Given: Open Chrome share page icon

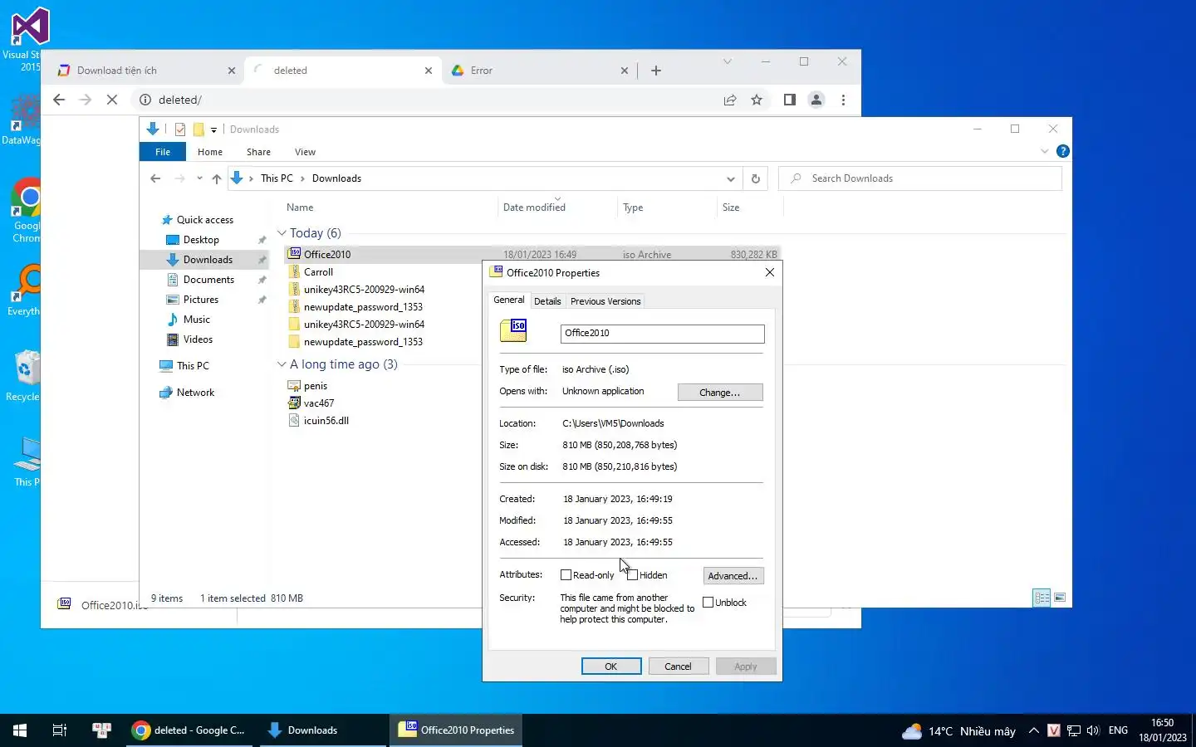Looking at the screenshot, I should [730, 100].
